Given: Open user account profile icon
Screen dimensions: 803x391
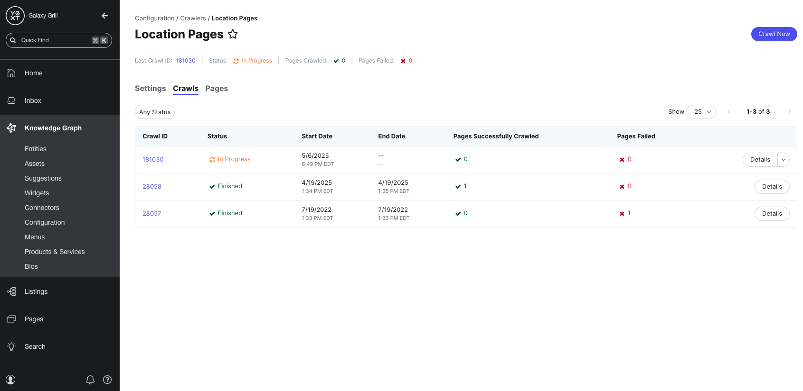Looking at the screenshot, I should pos(10,380).
